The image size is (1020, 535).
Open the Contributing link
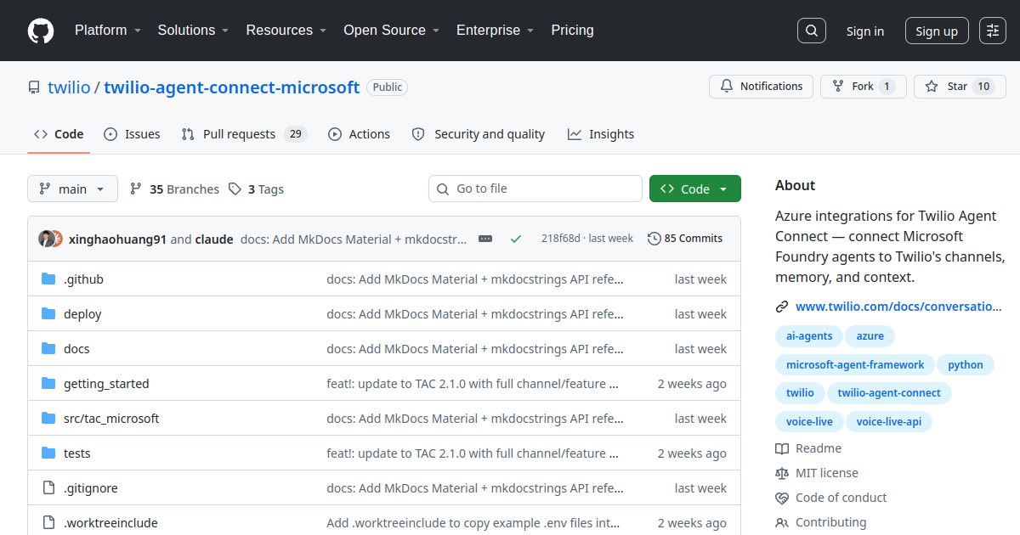tap(821, 522)
